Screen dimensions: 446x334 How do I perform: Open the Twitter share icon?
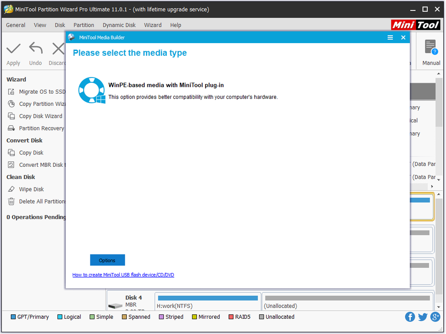pyautogui.click(x=423, y=317)
